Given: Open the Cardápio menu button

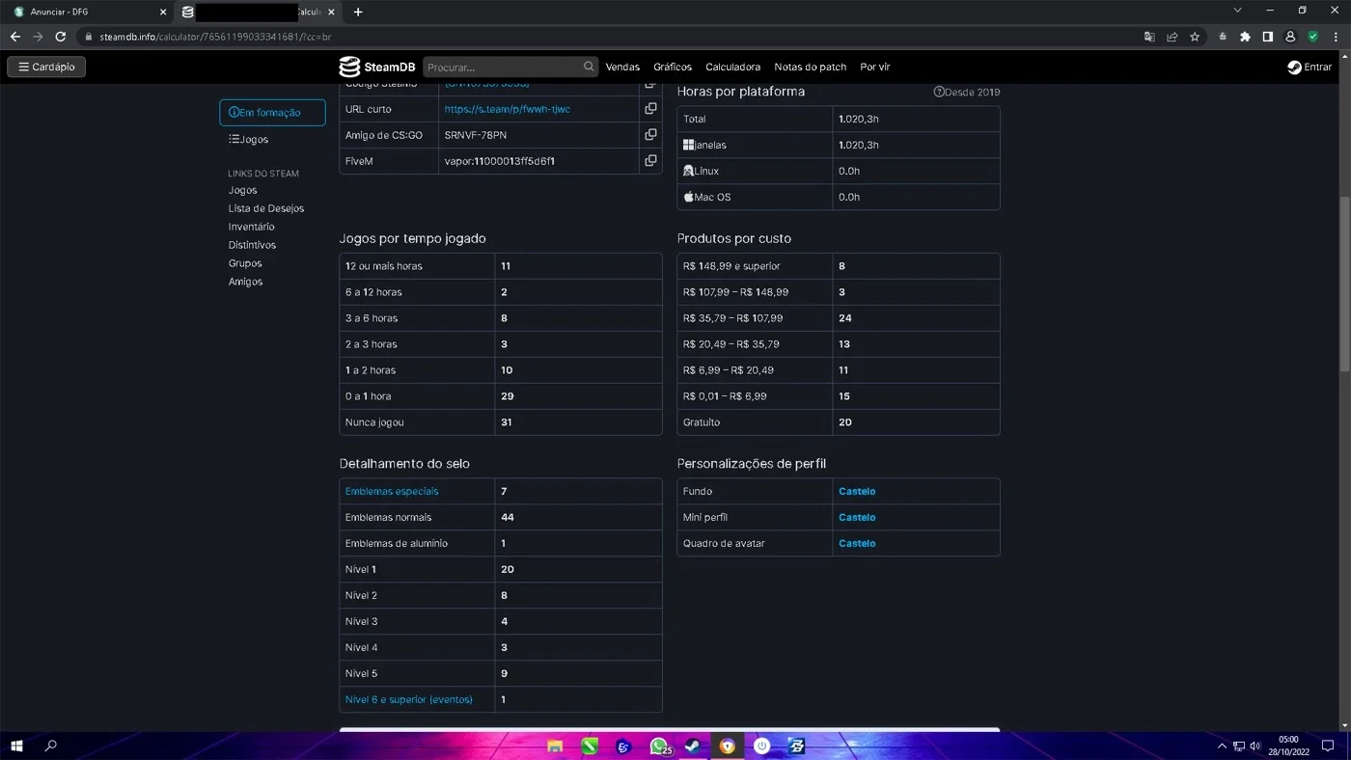Looking at the screenshot, I should [46, 67].
